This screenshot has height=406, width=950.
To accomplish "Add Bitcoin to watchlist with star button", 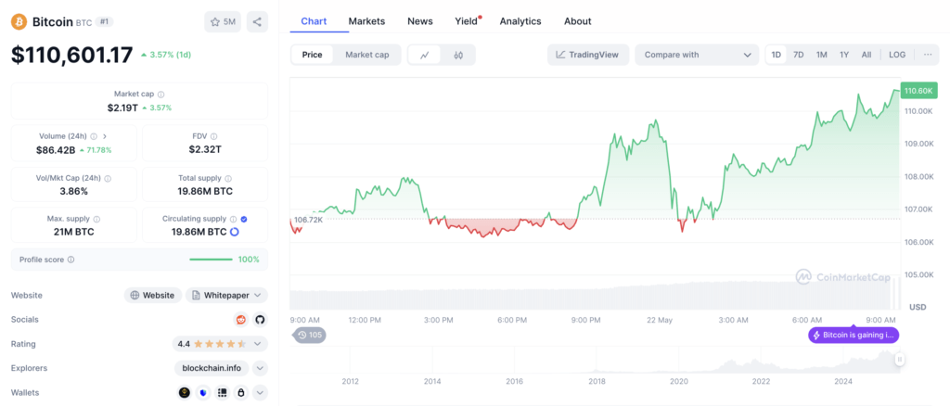I will click(x=223, y=21).
